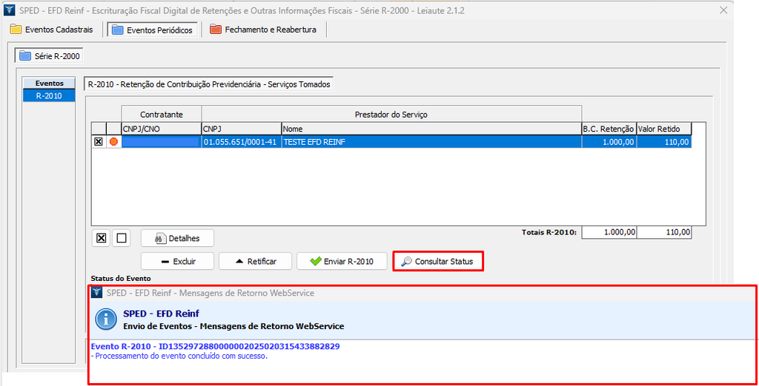The width and height of the screenshot is (759, 386).
Task: Select R-2010 in the Eventos list
Action: [49, 95]
